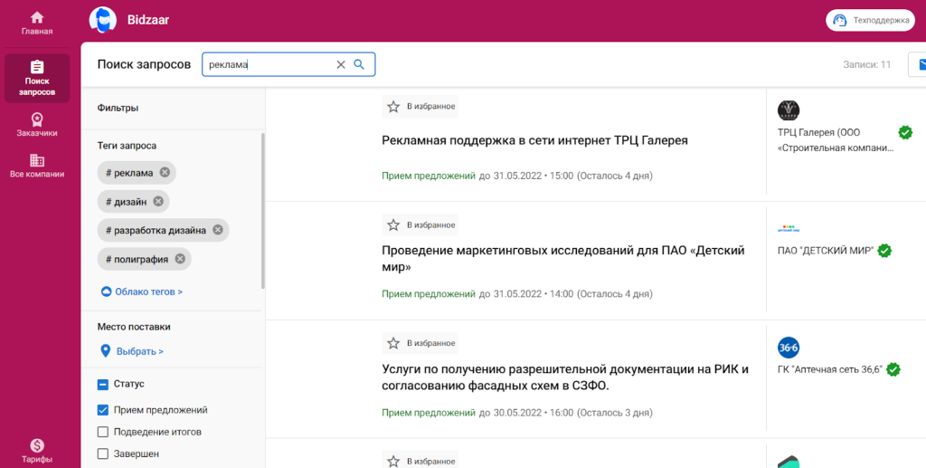Click the magnifier search icon in search field

click(359, 64)
